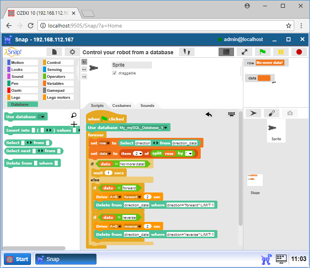Viewport: 310px width, 268px height.
Task: Open the project file menu icon
Action: tap(54, 52)
